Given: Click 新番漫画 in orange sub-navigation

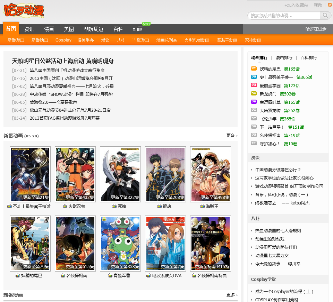Looking at the screenshot, I should pyautogui.click(x=16, y=40).
